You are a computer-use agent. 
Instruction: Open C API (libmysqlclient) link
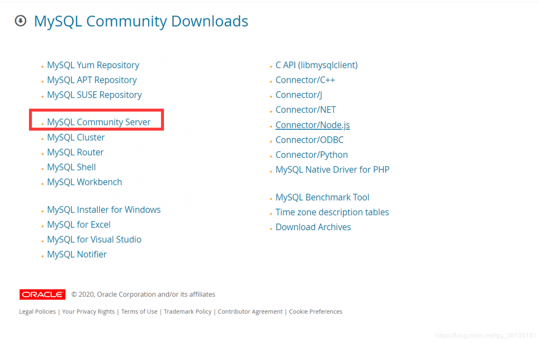317,65
